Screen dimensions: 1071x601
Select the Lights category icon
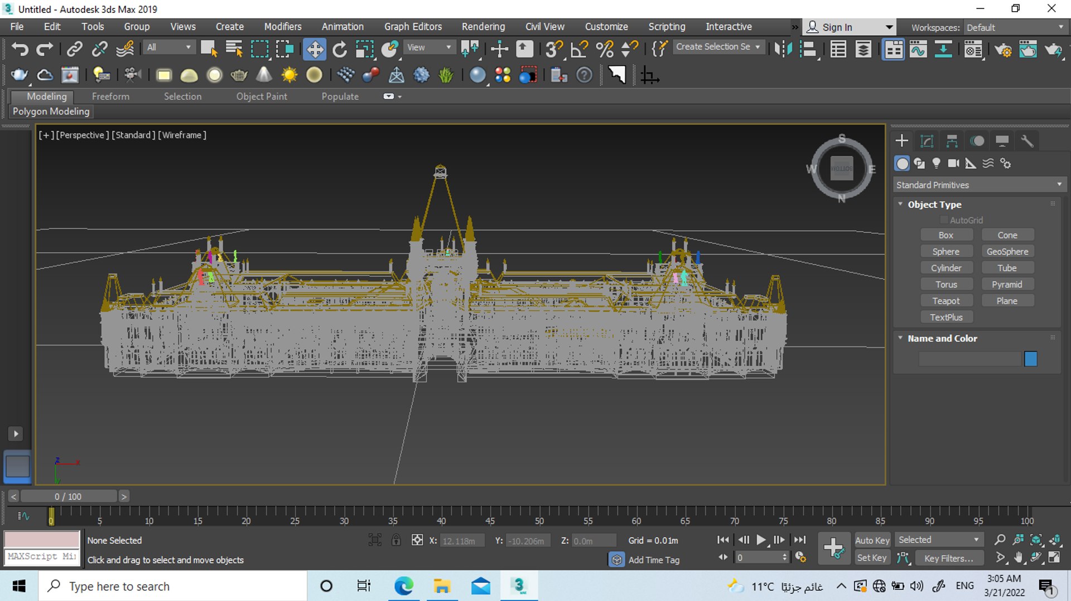(x=937, y=163)
